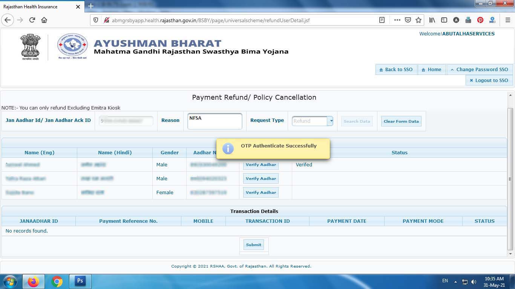
Task: Click the address bar URL
Action: pyautogui.click(x=211, y=20)
